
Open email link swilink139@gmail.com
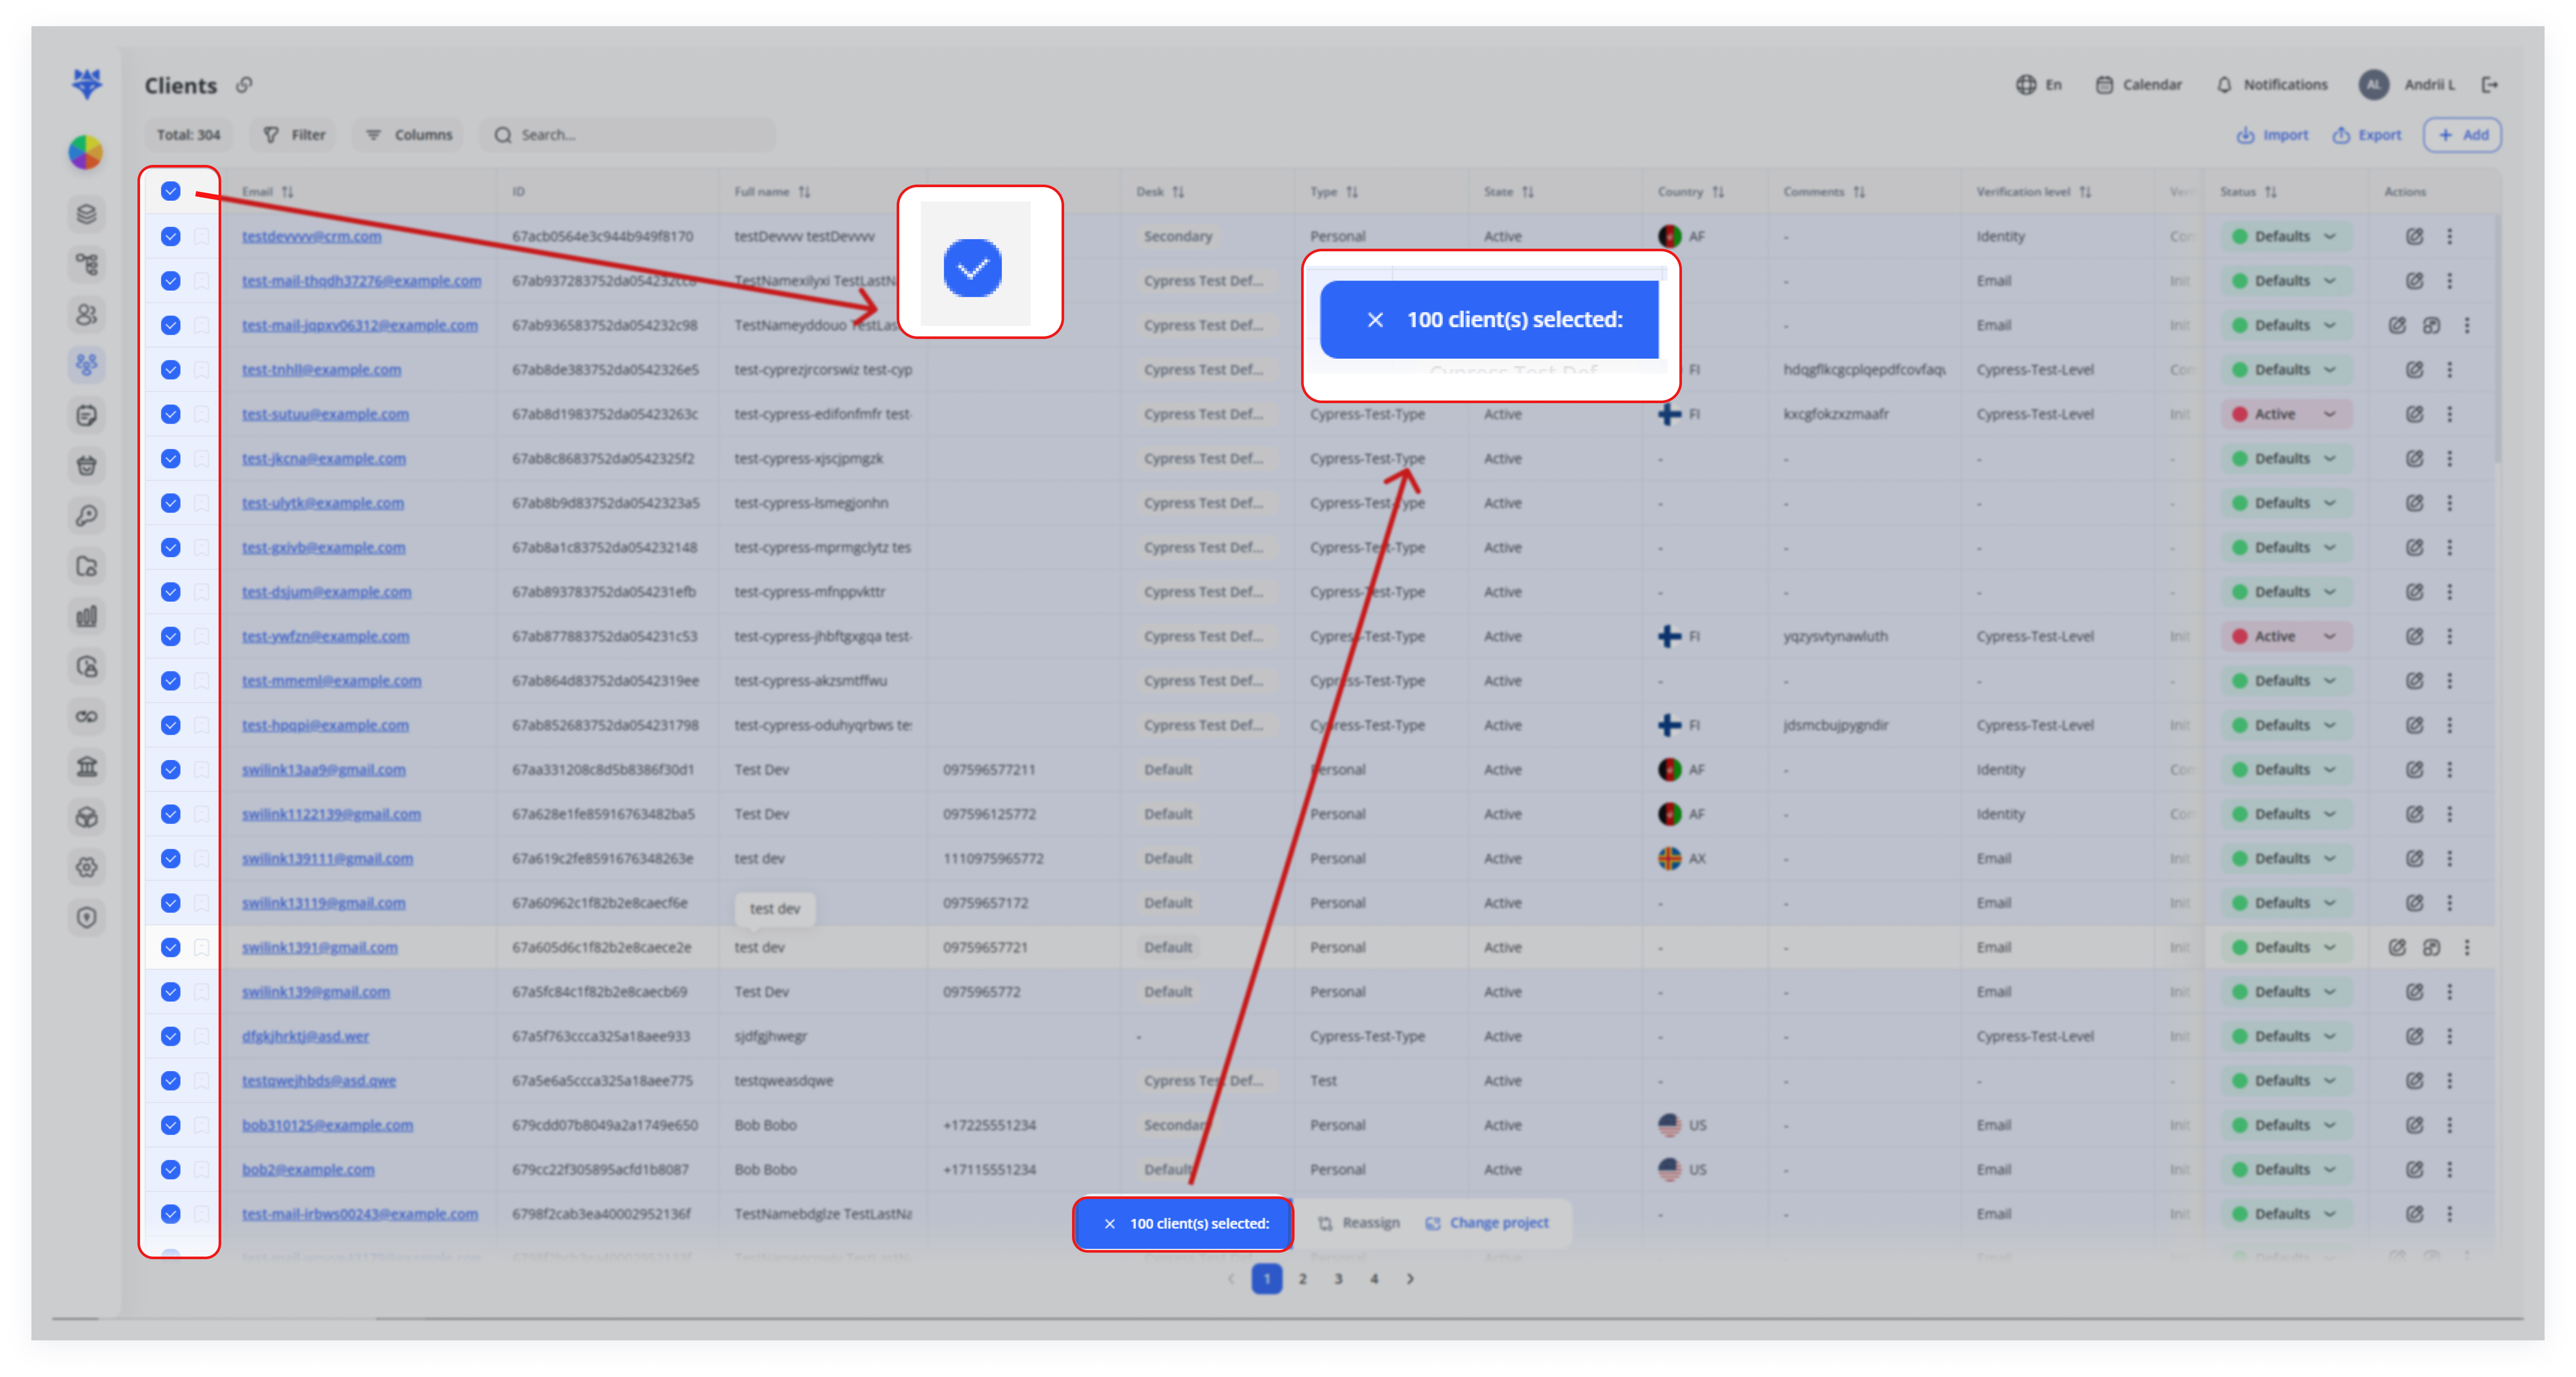(x=316, y=992)
